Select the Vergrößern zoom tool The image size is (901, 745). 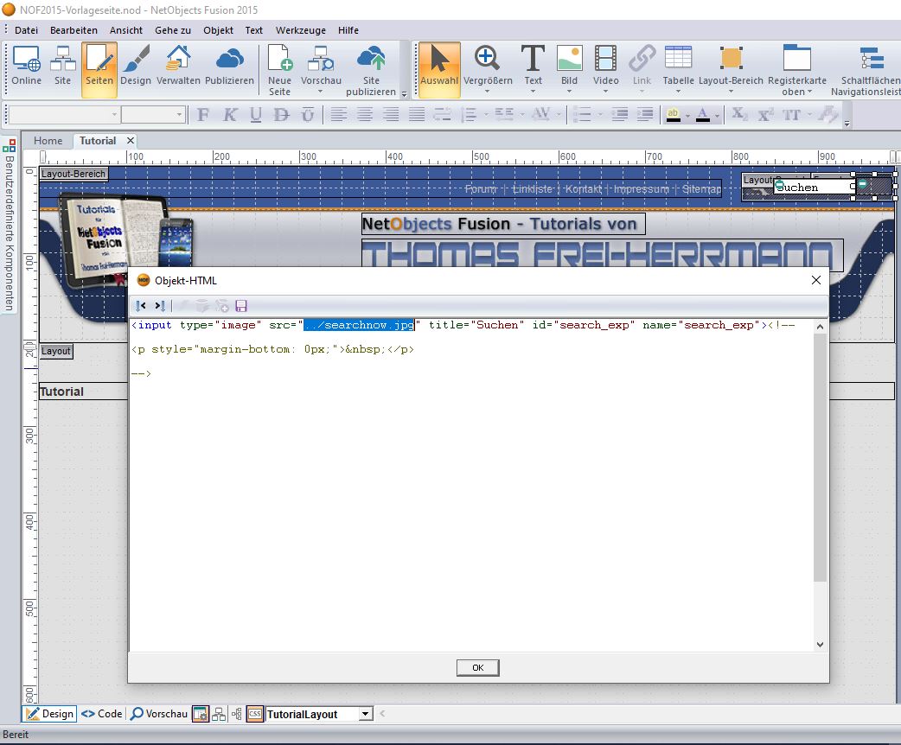488,67
